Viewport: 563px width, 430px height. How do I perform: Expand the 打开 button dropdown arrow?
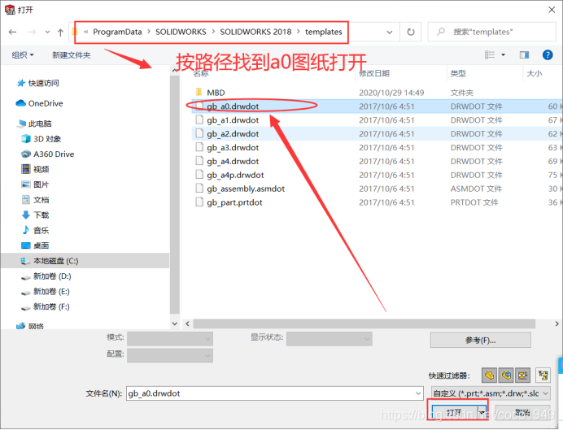(482, 412)
